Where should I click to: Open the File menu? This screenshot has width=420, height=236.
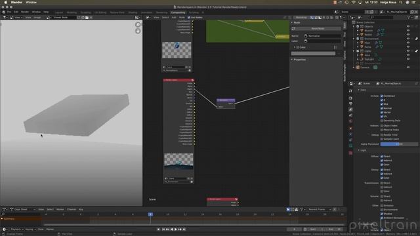[x=9, y=12]
